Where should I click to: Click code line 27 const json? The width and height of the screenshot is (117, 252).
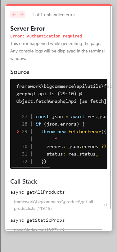[x=64, y=116]
